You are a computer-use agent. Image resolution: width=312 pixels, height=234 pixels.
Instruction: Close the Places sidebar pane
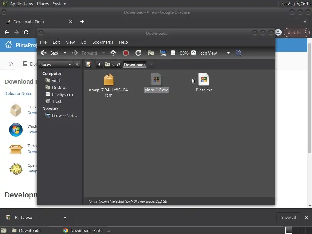[x=77, y=65]
